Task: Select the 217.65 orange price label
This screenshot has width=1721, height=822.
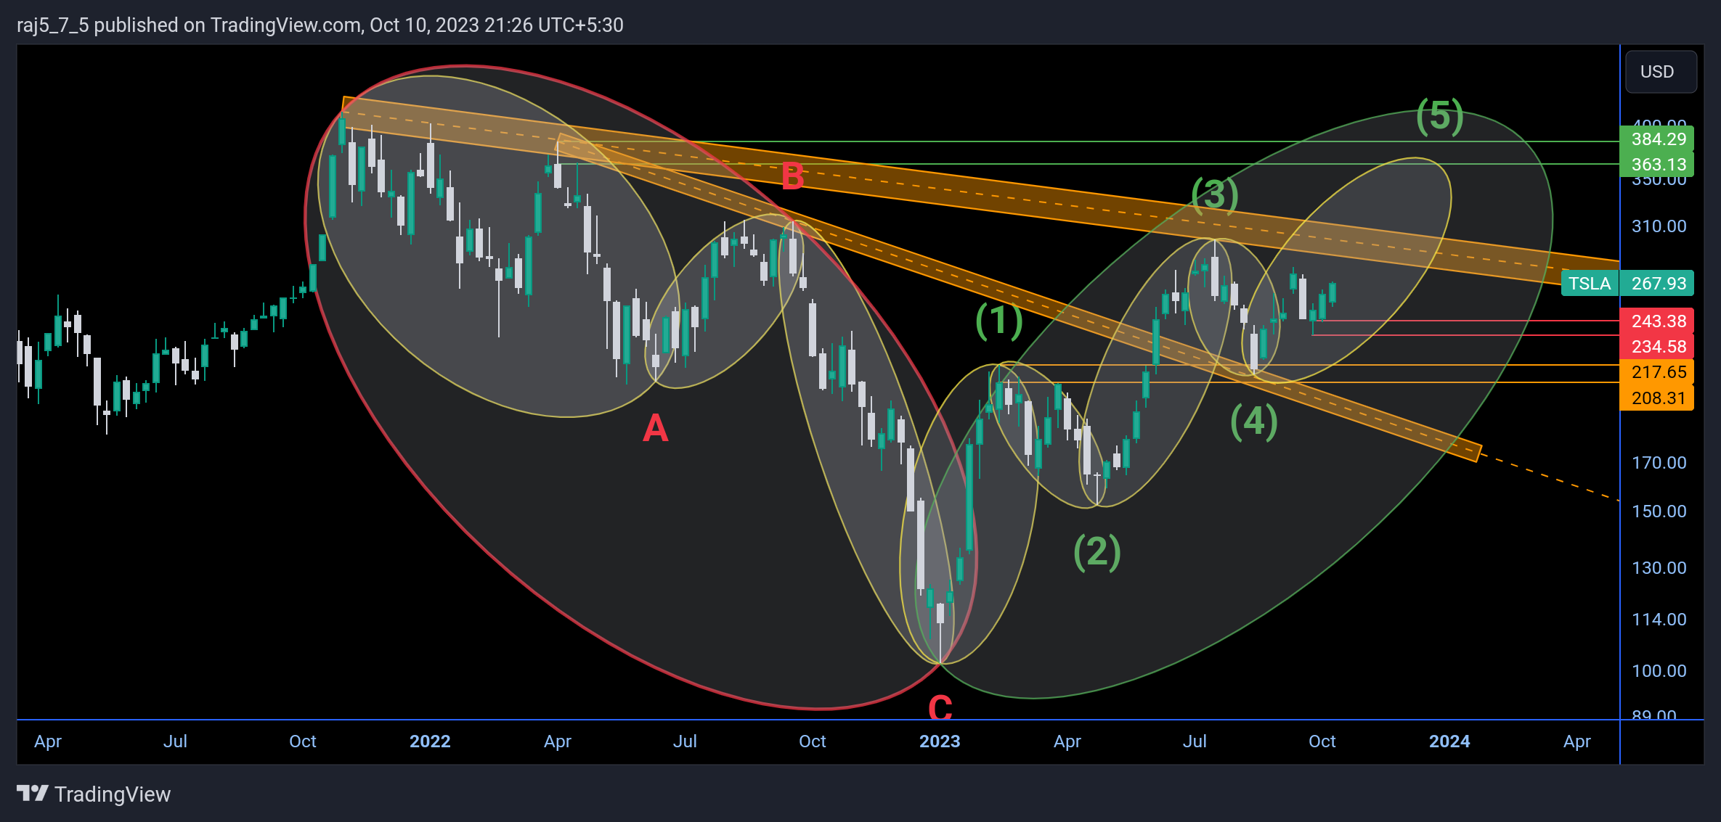Action: pos(1657,372)
